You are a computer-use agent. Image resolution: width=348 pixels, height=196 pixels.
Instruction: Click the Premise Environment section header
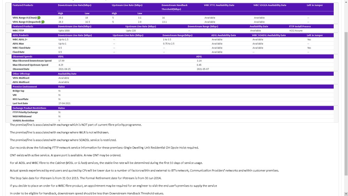[x=25, y=86]
